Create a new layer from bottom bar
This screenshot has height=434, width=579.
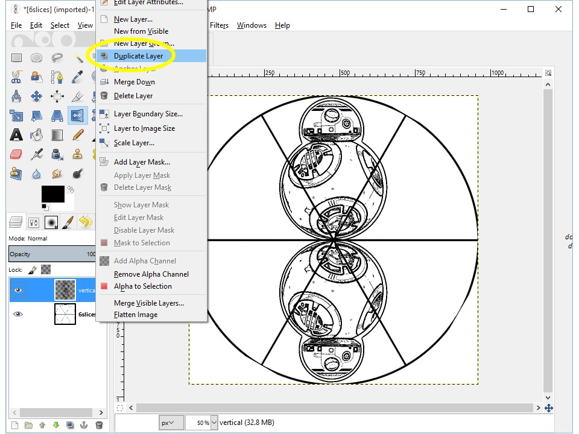coord(14,425)
